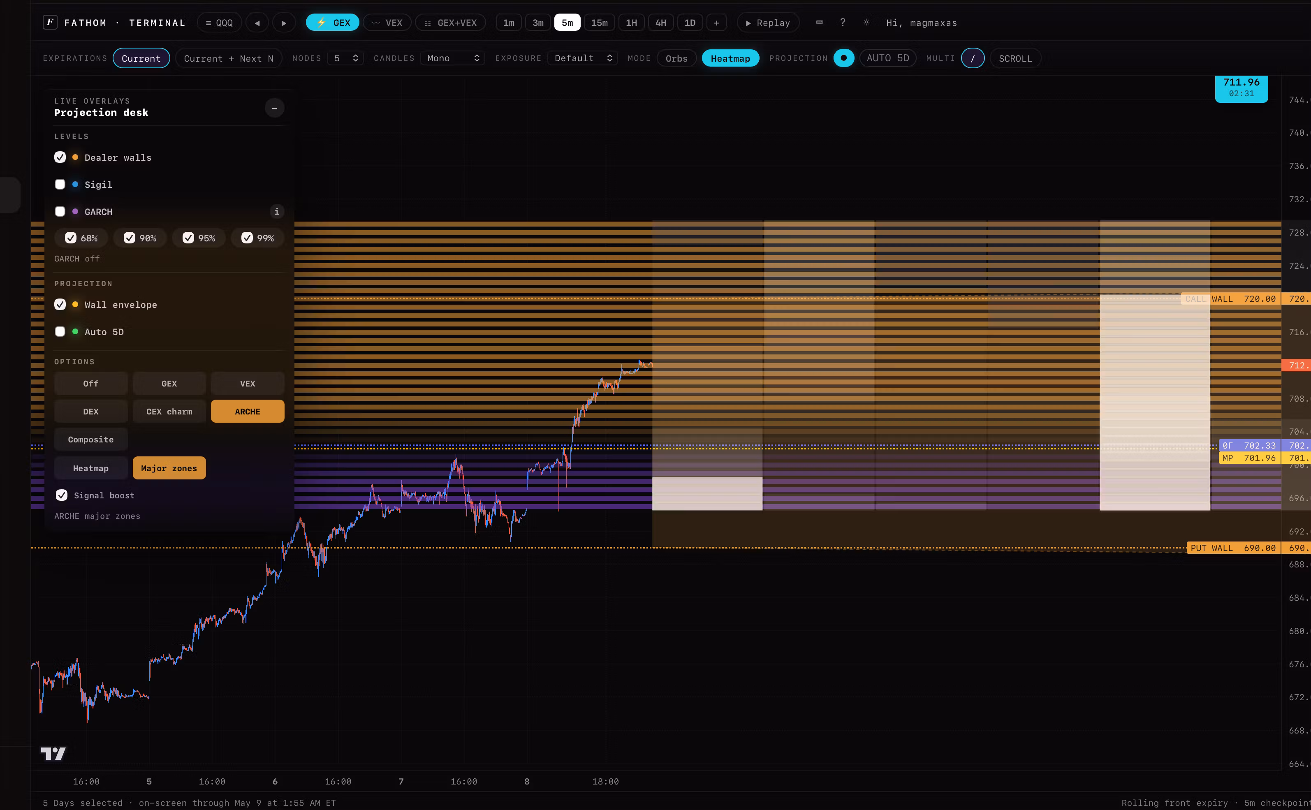Choose Major zones display
The image size is (1311, 810).
(169, 468)
